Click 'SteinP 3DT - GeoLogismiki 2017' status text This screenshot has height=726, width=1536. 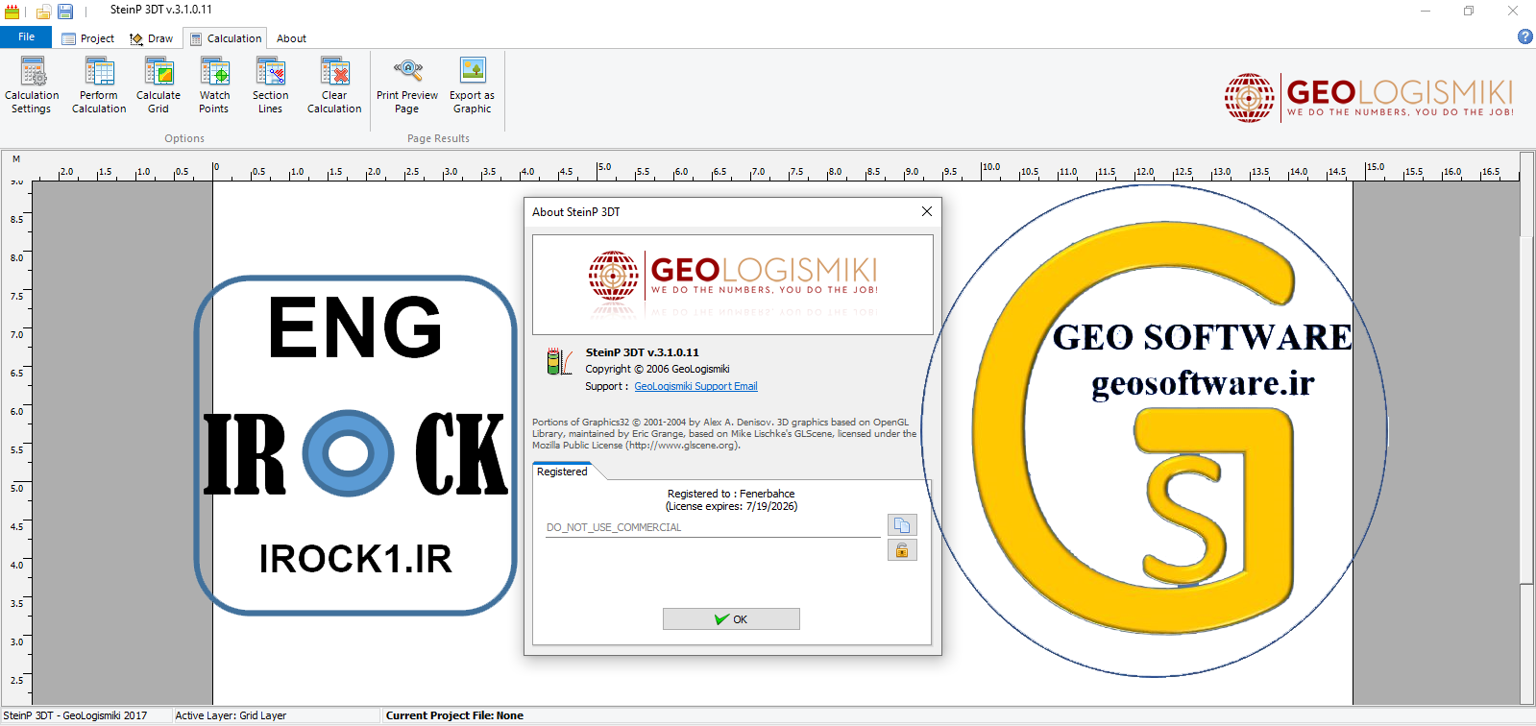[75, 715]
